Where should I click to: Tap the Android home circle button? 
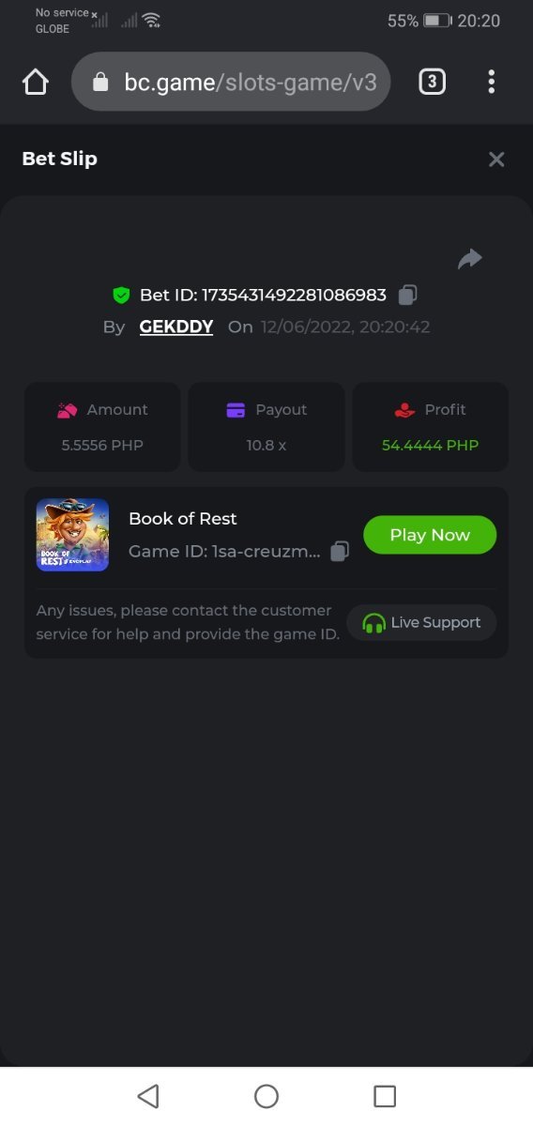point(266,1096)
